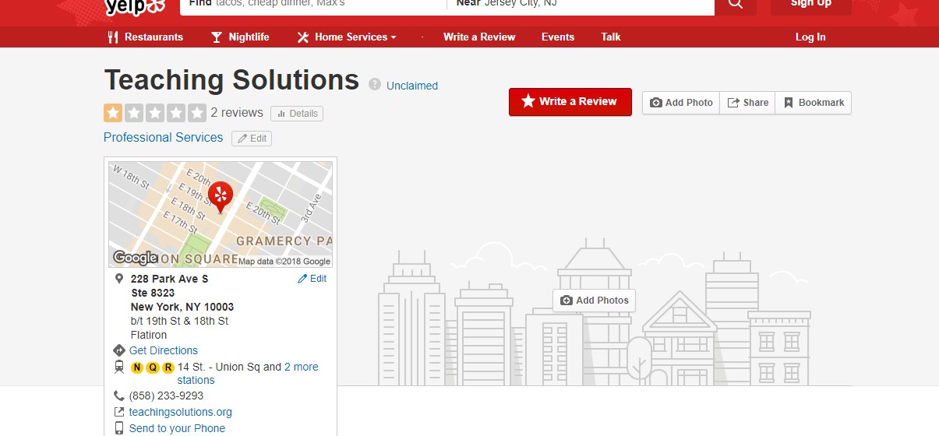Open the Talk section
The image size is (939, 436).
pyautogui.click(x=611, y=37)
